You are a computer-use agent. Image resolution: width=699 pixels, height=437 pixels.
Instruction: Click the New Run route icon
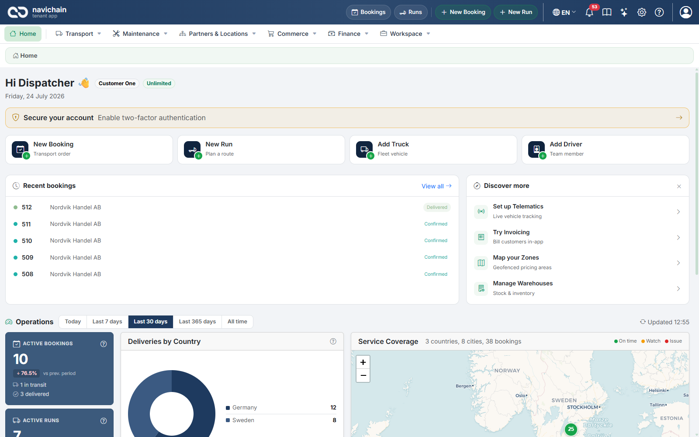tap(192, 149)
